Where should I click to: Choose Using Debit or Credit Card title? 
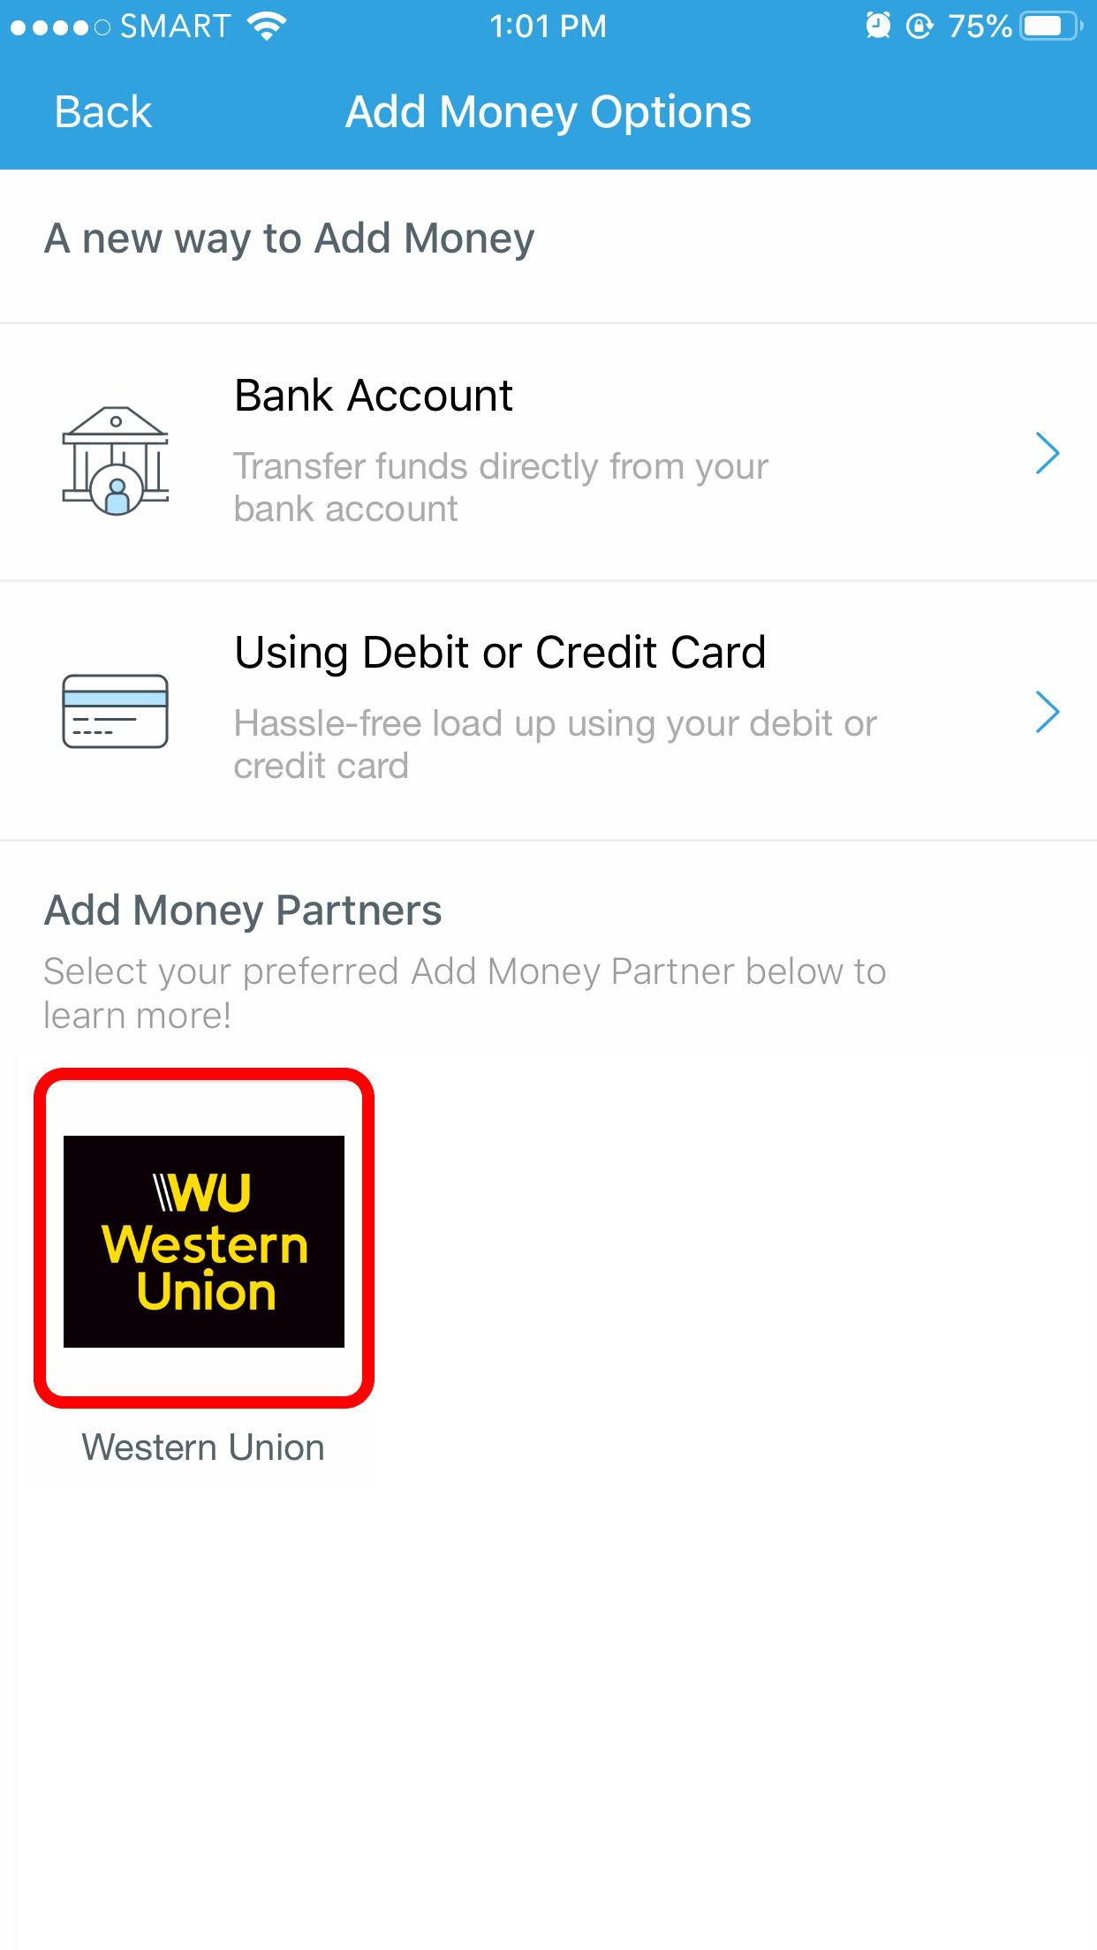point(500,654)
